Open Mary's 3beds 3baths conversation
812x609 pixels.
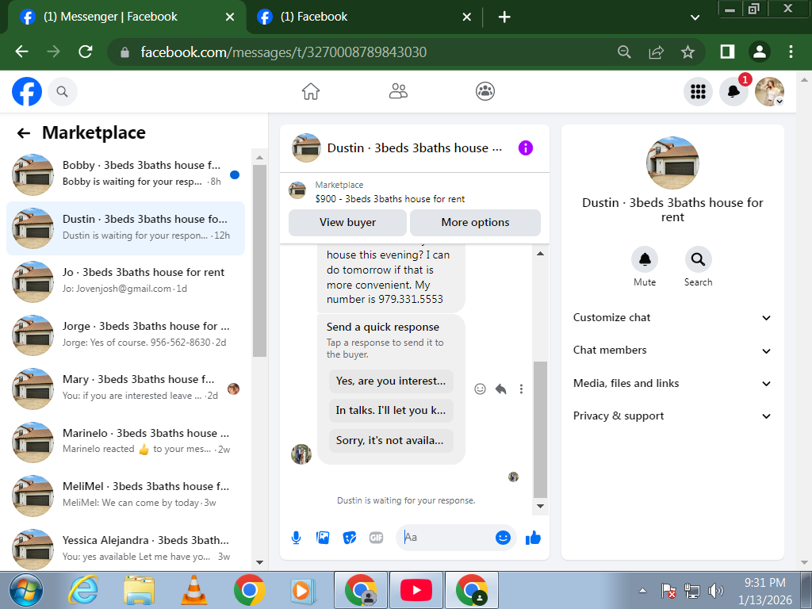125,389
